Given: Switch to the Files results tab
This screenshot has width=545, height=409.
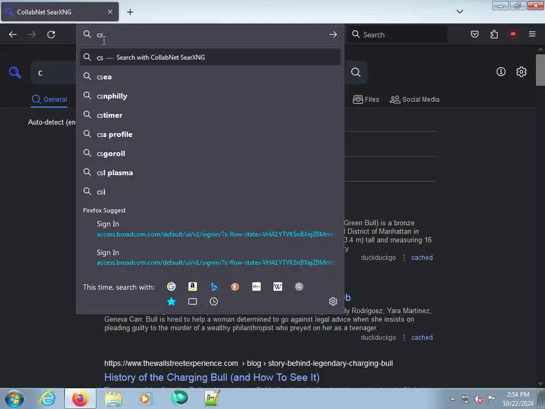Looking at the screenshot, I should [x=366, y=100].
